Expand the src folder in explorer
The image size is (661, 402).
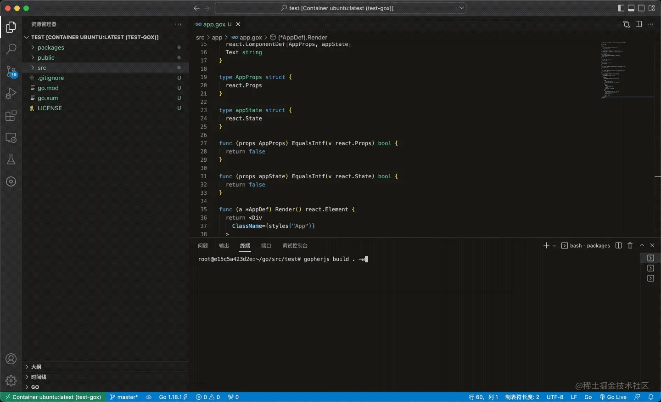tap(42, 68)
